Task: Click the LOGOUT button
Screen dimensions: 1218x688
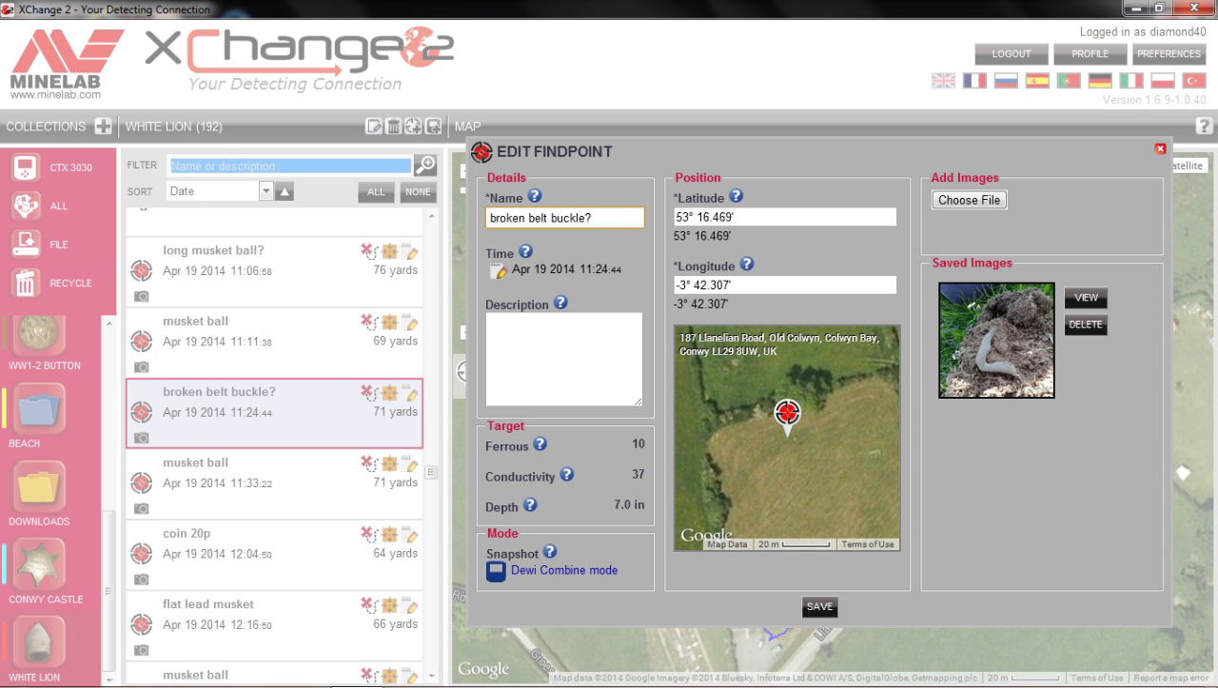Action: (1012, 54)
